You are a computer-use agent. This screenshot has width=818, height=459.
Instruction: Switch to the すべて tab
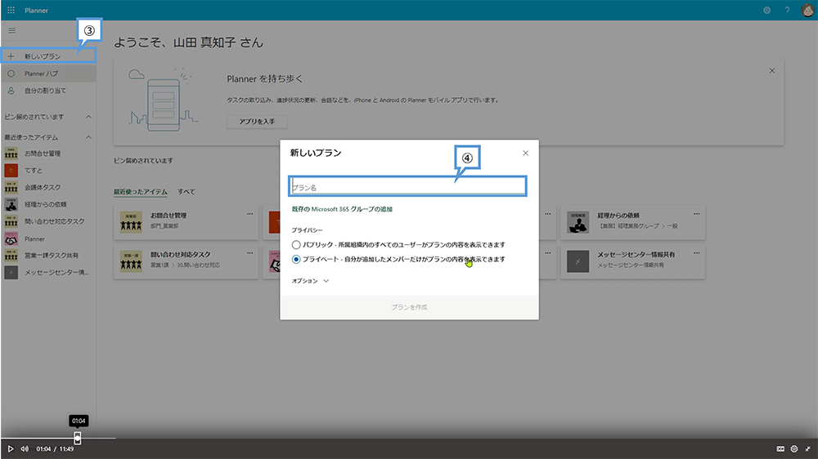(187, 192)
